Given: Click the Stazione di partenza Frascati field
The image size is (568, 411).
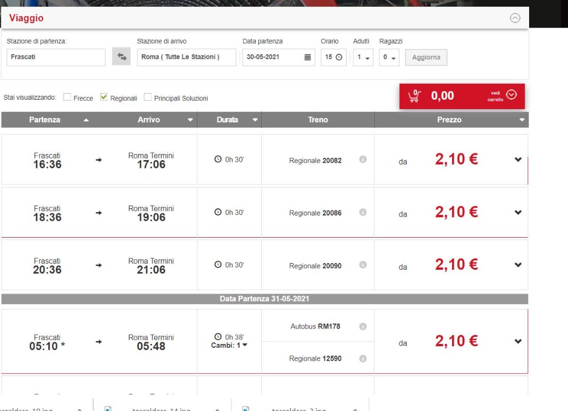Looking at the screenshot, I should click(56, 57).
